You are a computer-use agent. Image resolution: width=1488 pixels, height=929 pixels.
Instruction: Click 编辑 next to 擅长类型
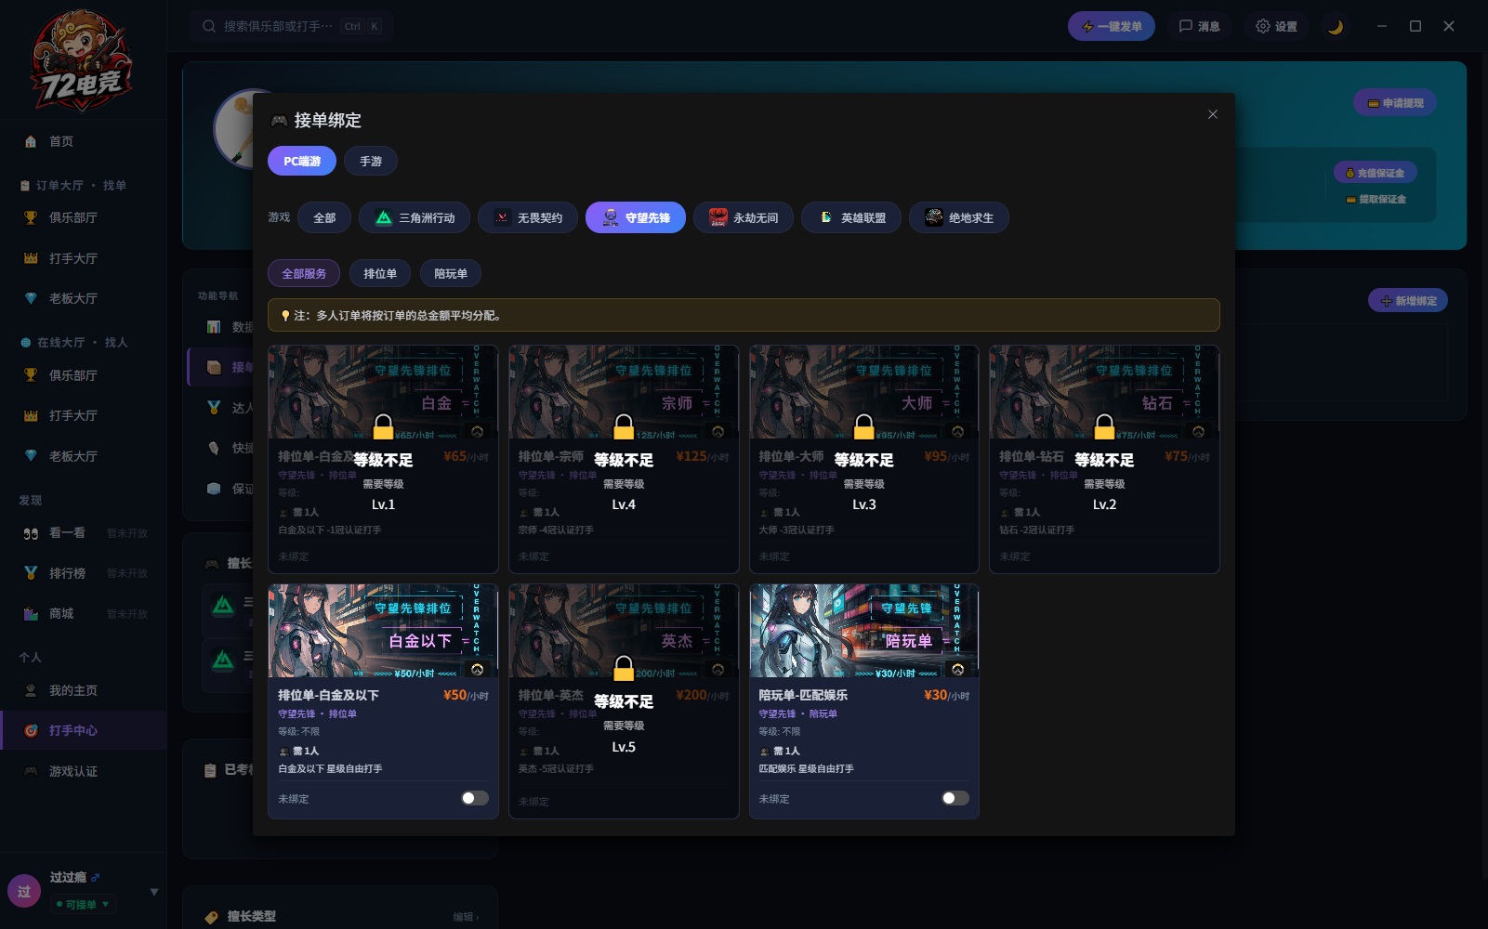[x=466, y=917]
